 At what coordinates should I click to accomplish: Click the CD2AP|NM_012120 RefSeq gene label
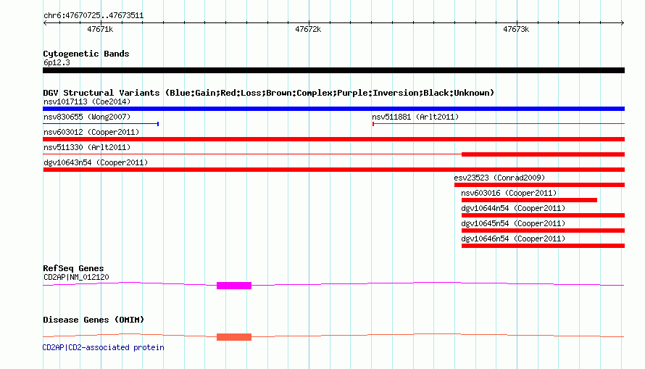pos(77,277)
